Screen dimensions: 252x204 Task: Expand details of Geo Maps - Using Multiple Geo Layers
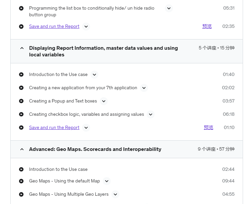tap(115, 194)
